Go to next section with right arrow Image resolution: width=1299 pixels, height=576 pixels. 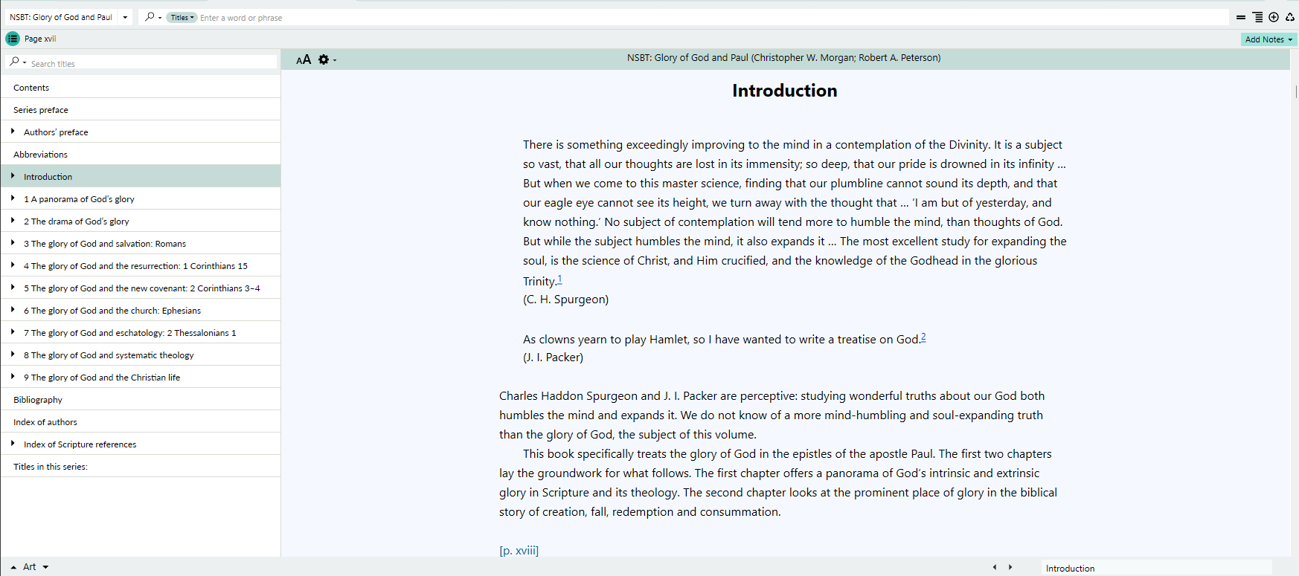click(x=1010, y=567)
